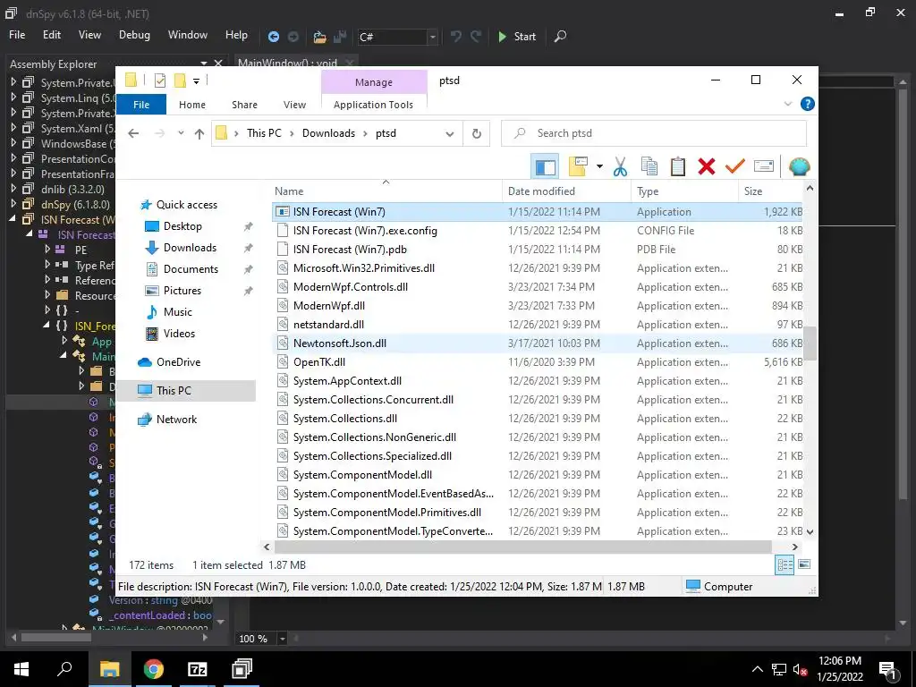Open Application Tools ribbon tab
916x687 pixels.
[373, 105]
